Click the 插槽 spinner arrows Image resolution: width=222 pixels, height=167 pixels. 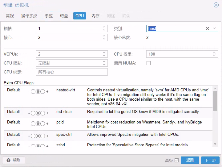click(x=104, y=28)
